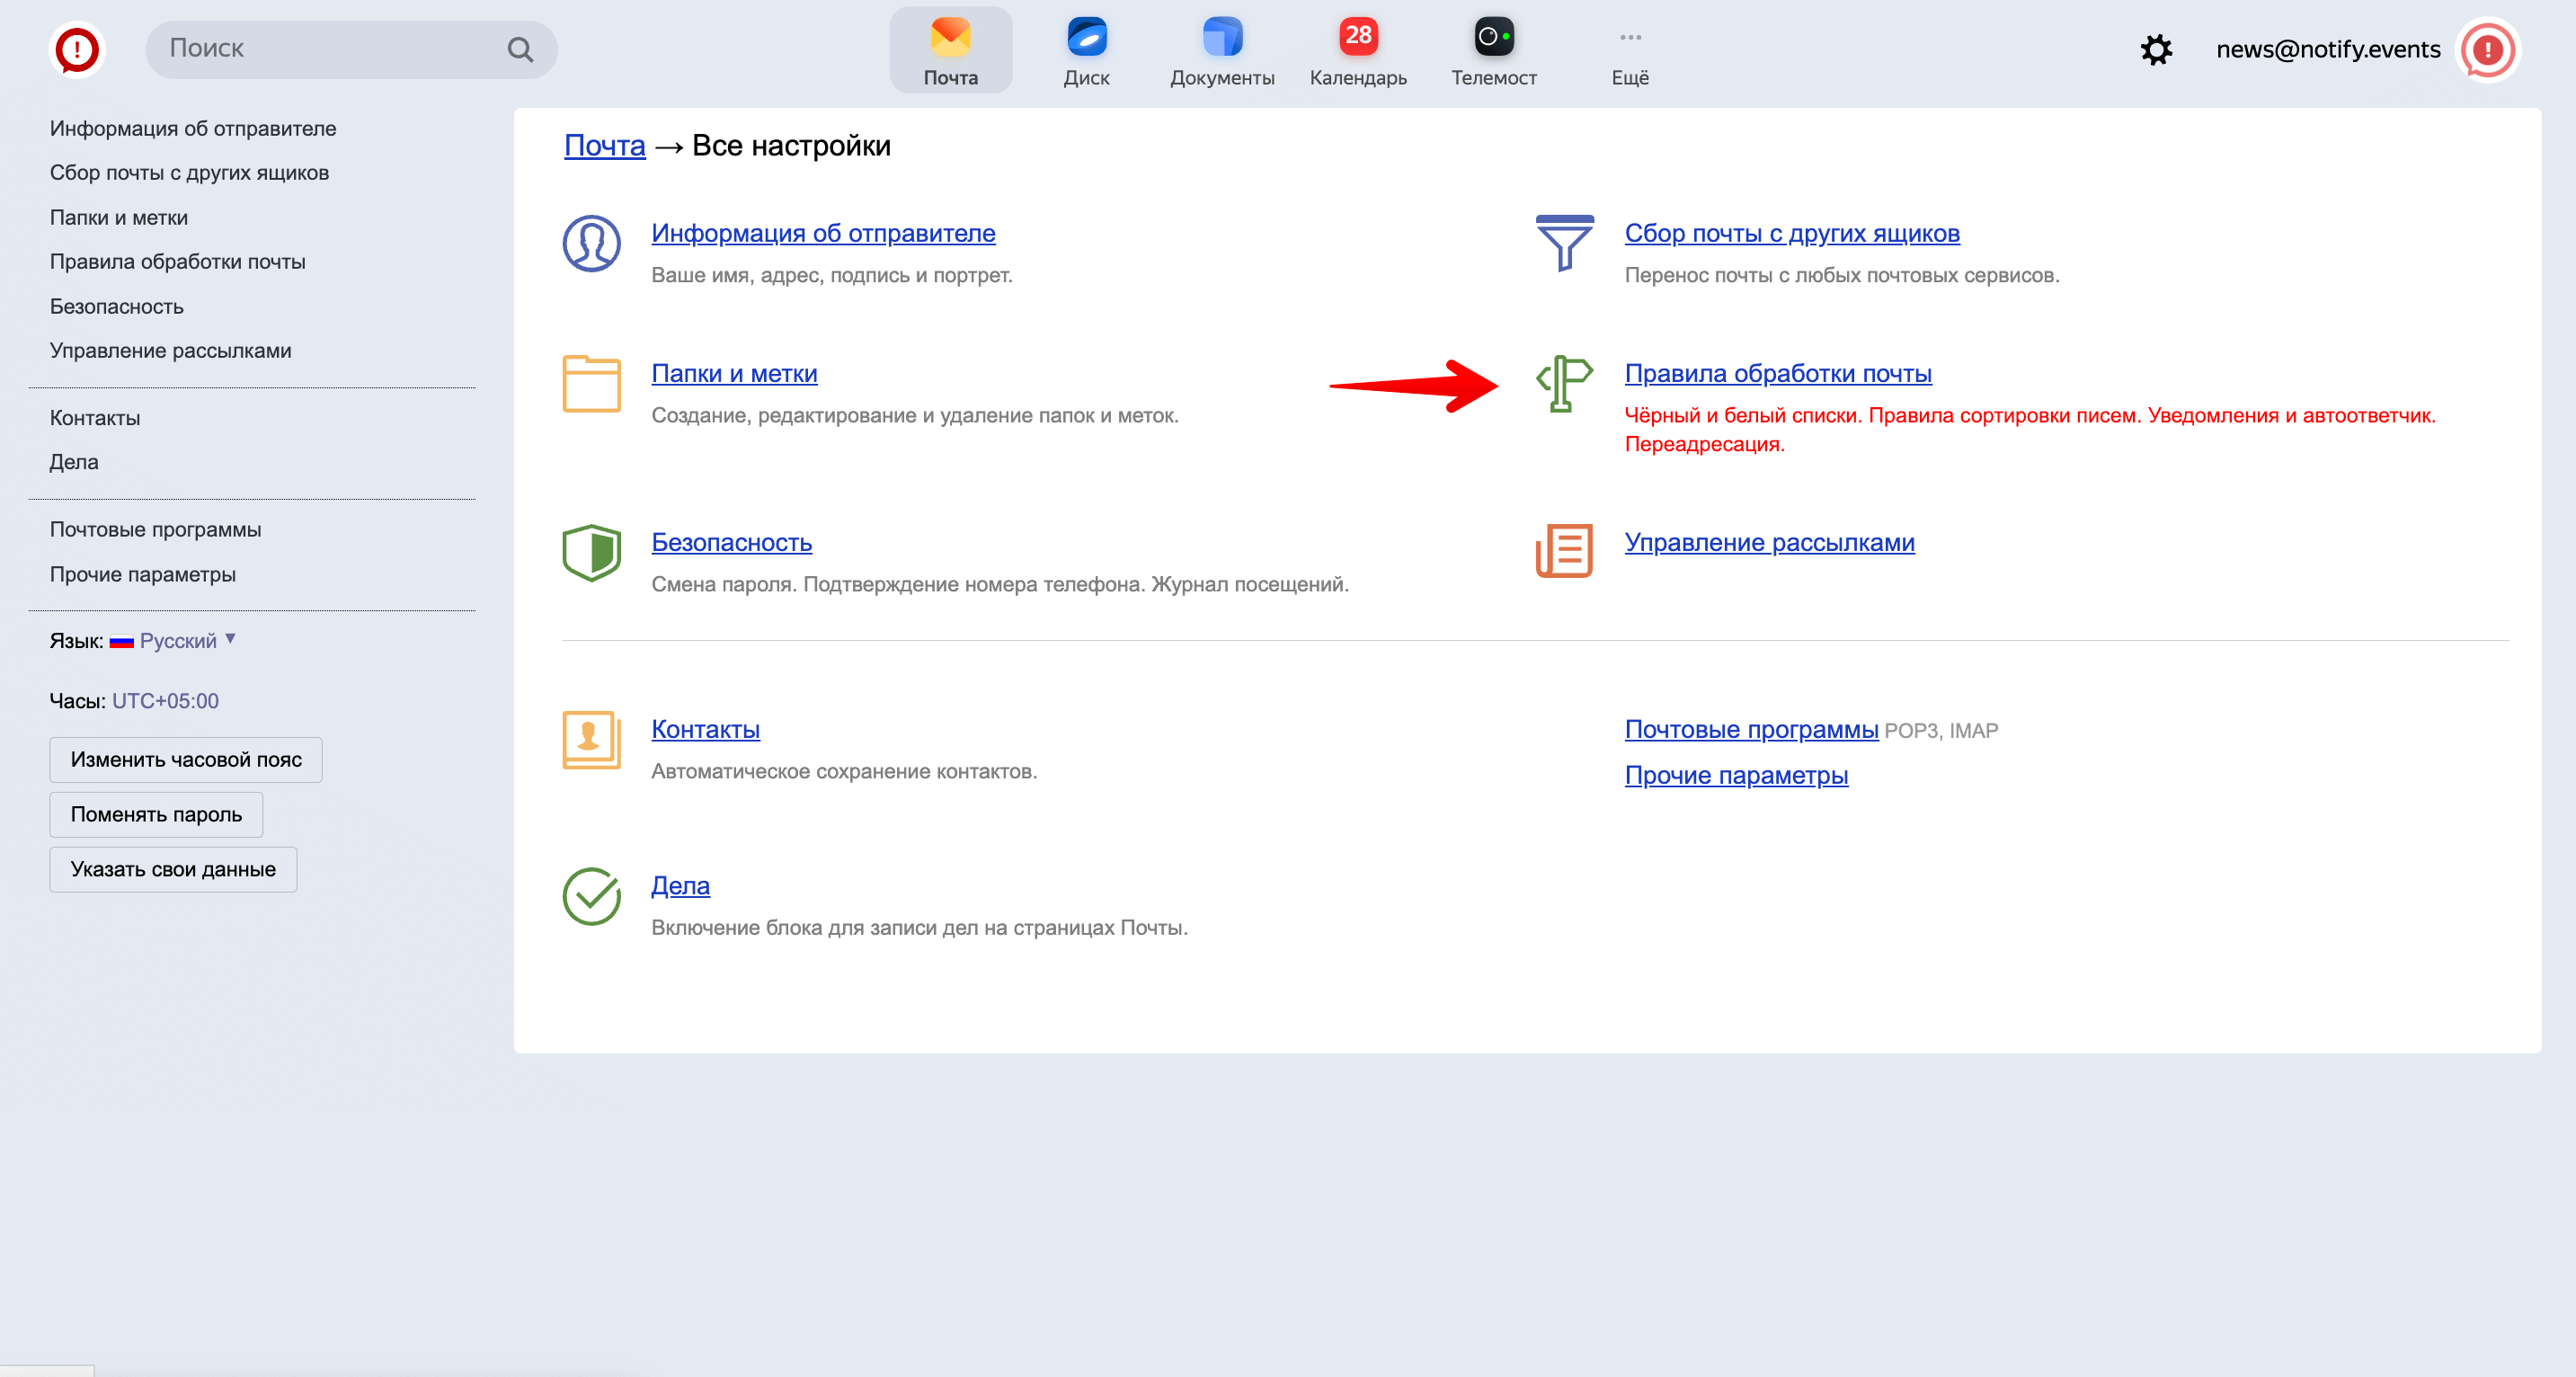Open Безопасность settings

733,542
